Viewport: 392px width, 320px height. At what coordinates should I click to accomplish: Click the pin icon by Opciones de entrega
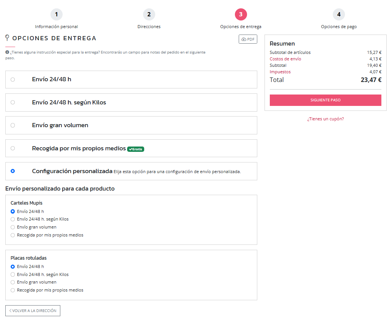pyautogui.click(x=7, y=38)
